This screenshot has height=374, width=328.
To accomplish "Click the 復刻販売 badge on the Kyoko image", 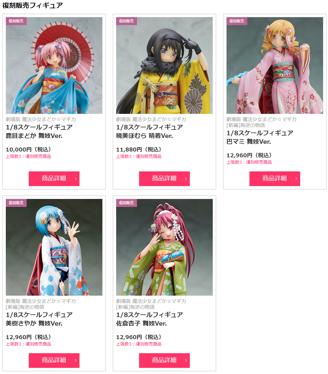I will pyautogui.click(x=127, y=203).
